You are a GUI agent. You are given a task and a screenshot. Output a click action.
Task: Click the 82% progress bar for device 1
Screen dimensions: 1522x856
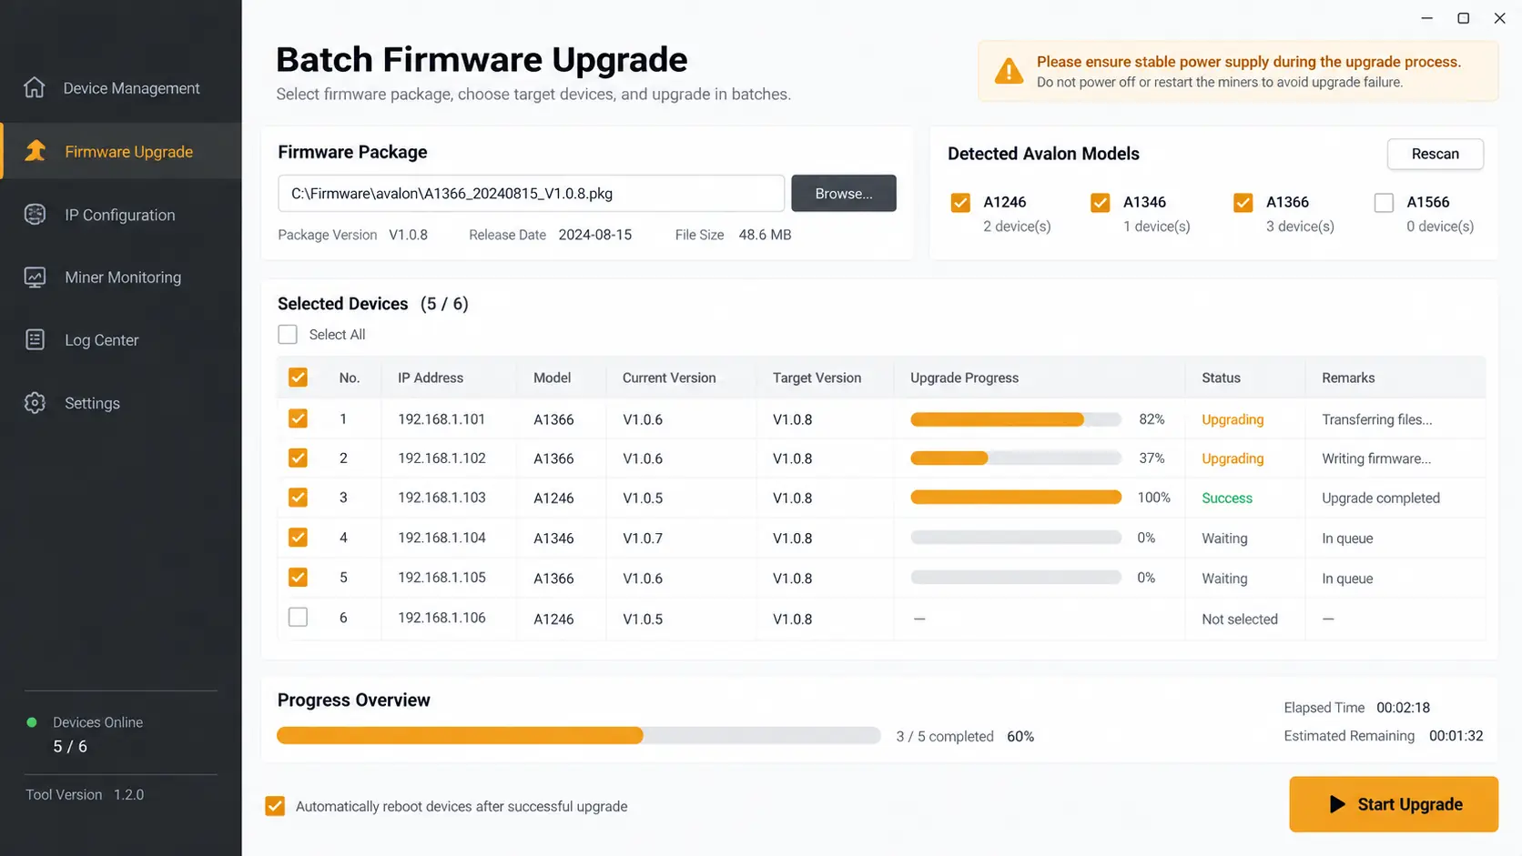[x=1016, y=419]
